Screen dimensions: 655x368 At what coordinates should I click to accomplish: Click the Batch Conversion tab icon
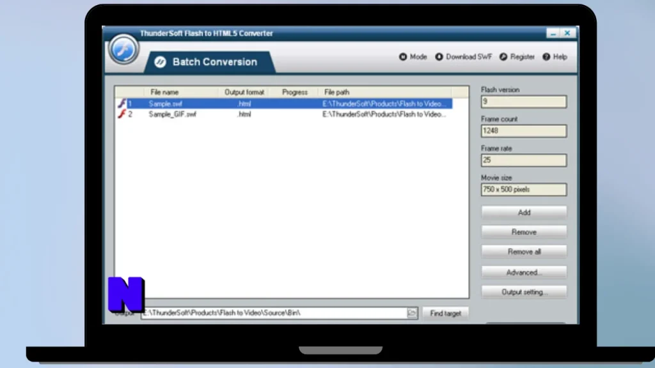160,62
